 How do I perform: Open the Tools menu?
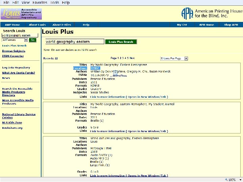[x=55, y=2]
